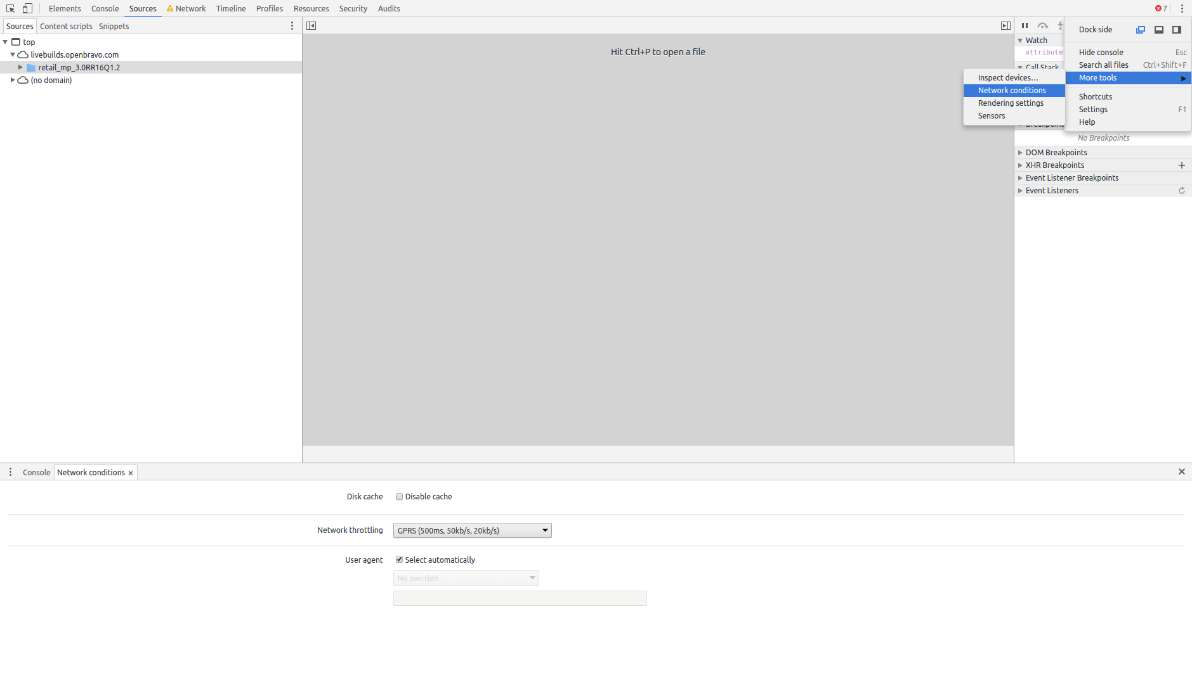1192x673 pixels.
Task: Switch to the Timeline tab
Action: (x=230, y=8)
